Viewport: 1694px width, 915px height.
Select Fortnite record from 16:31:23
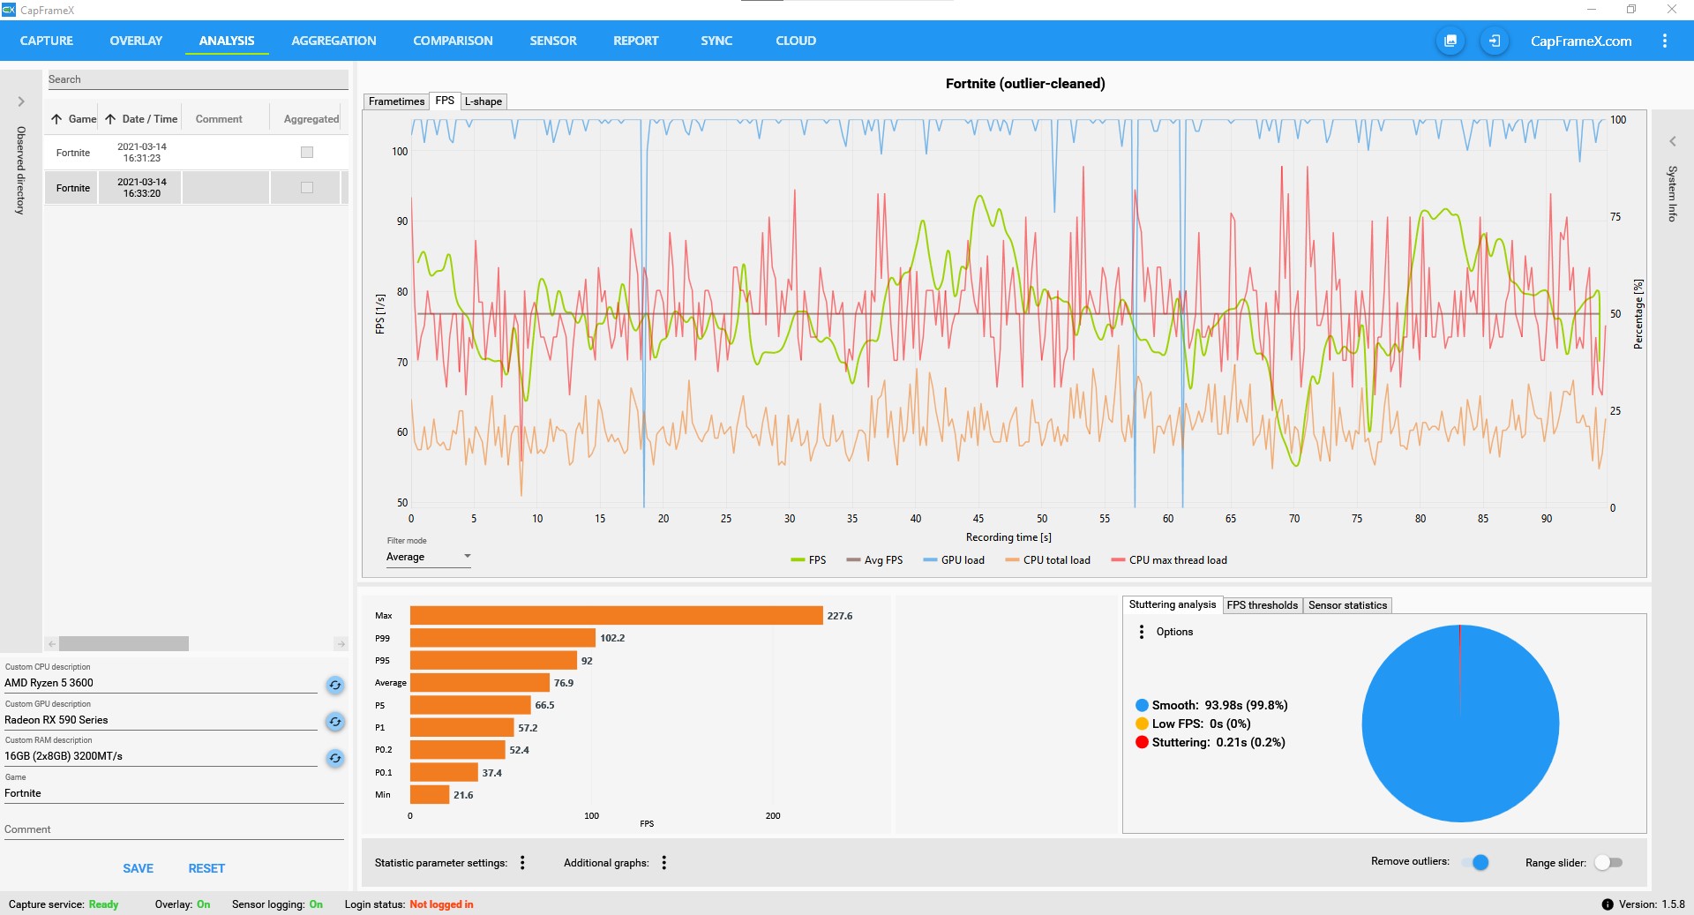click(196, 153)
